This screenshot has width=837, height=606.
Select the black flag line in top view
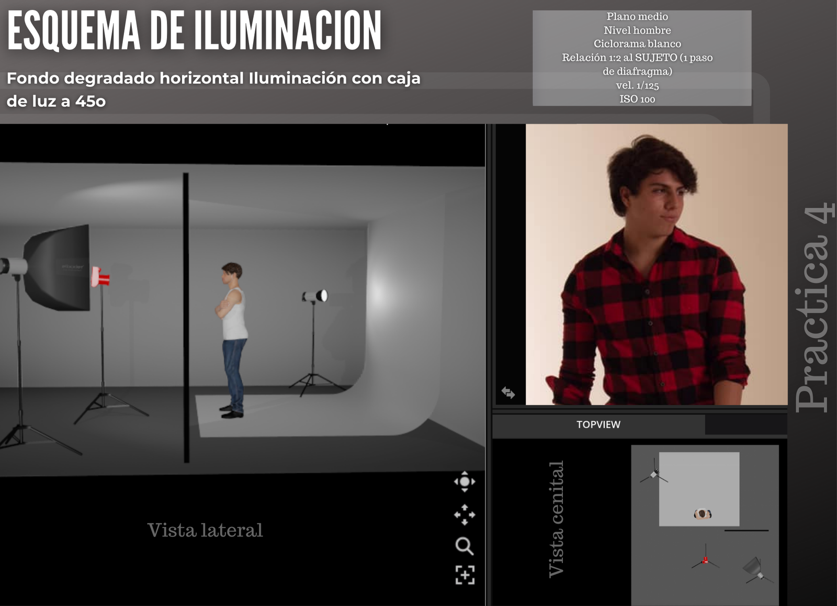click(746, 531)
